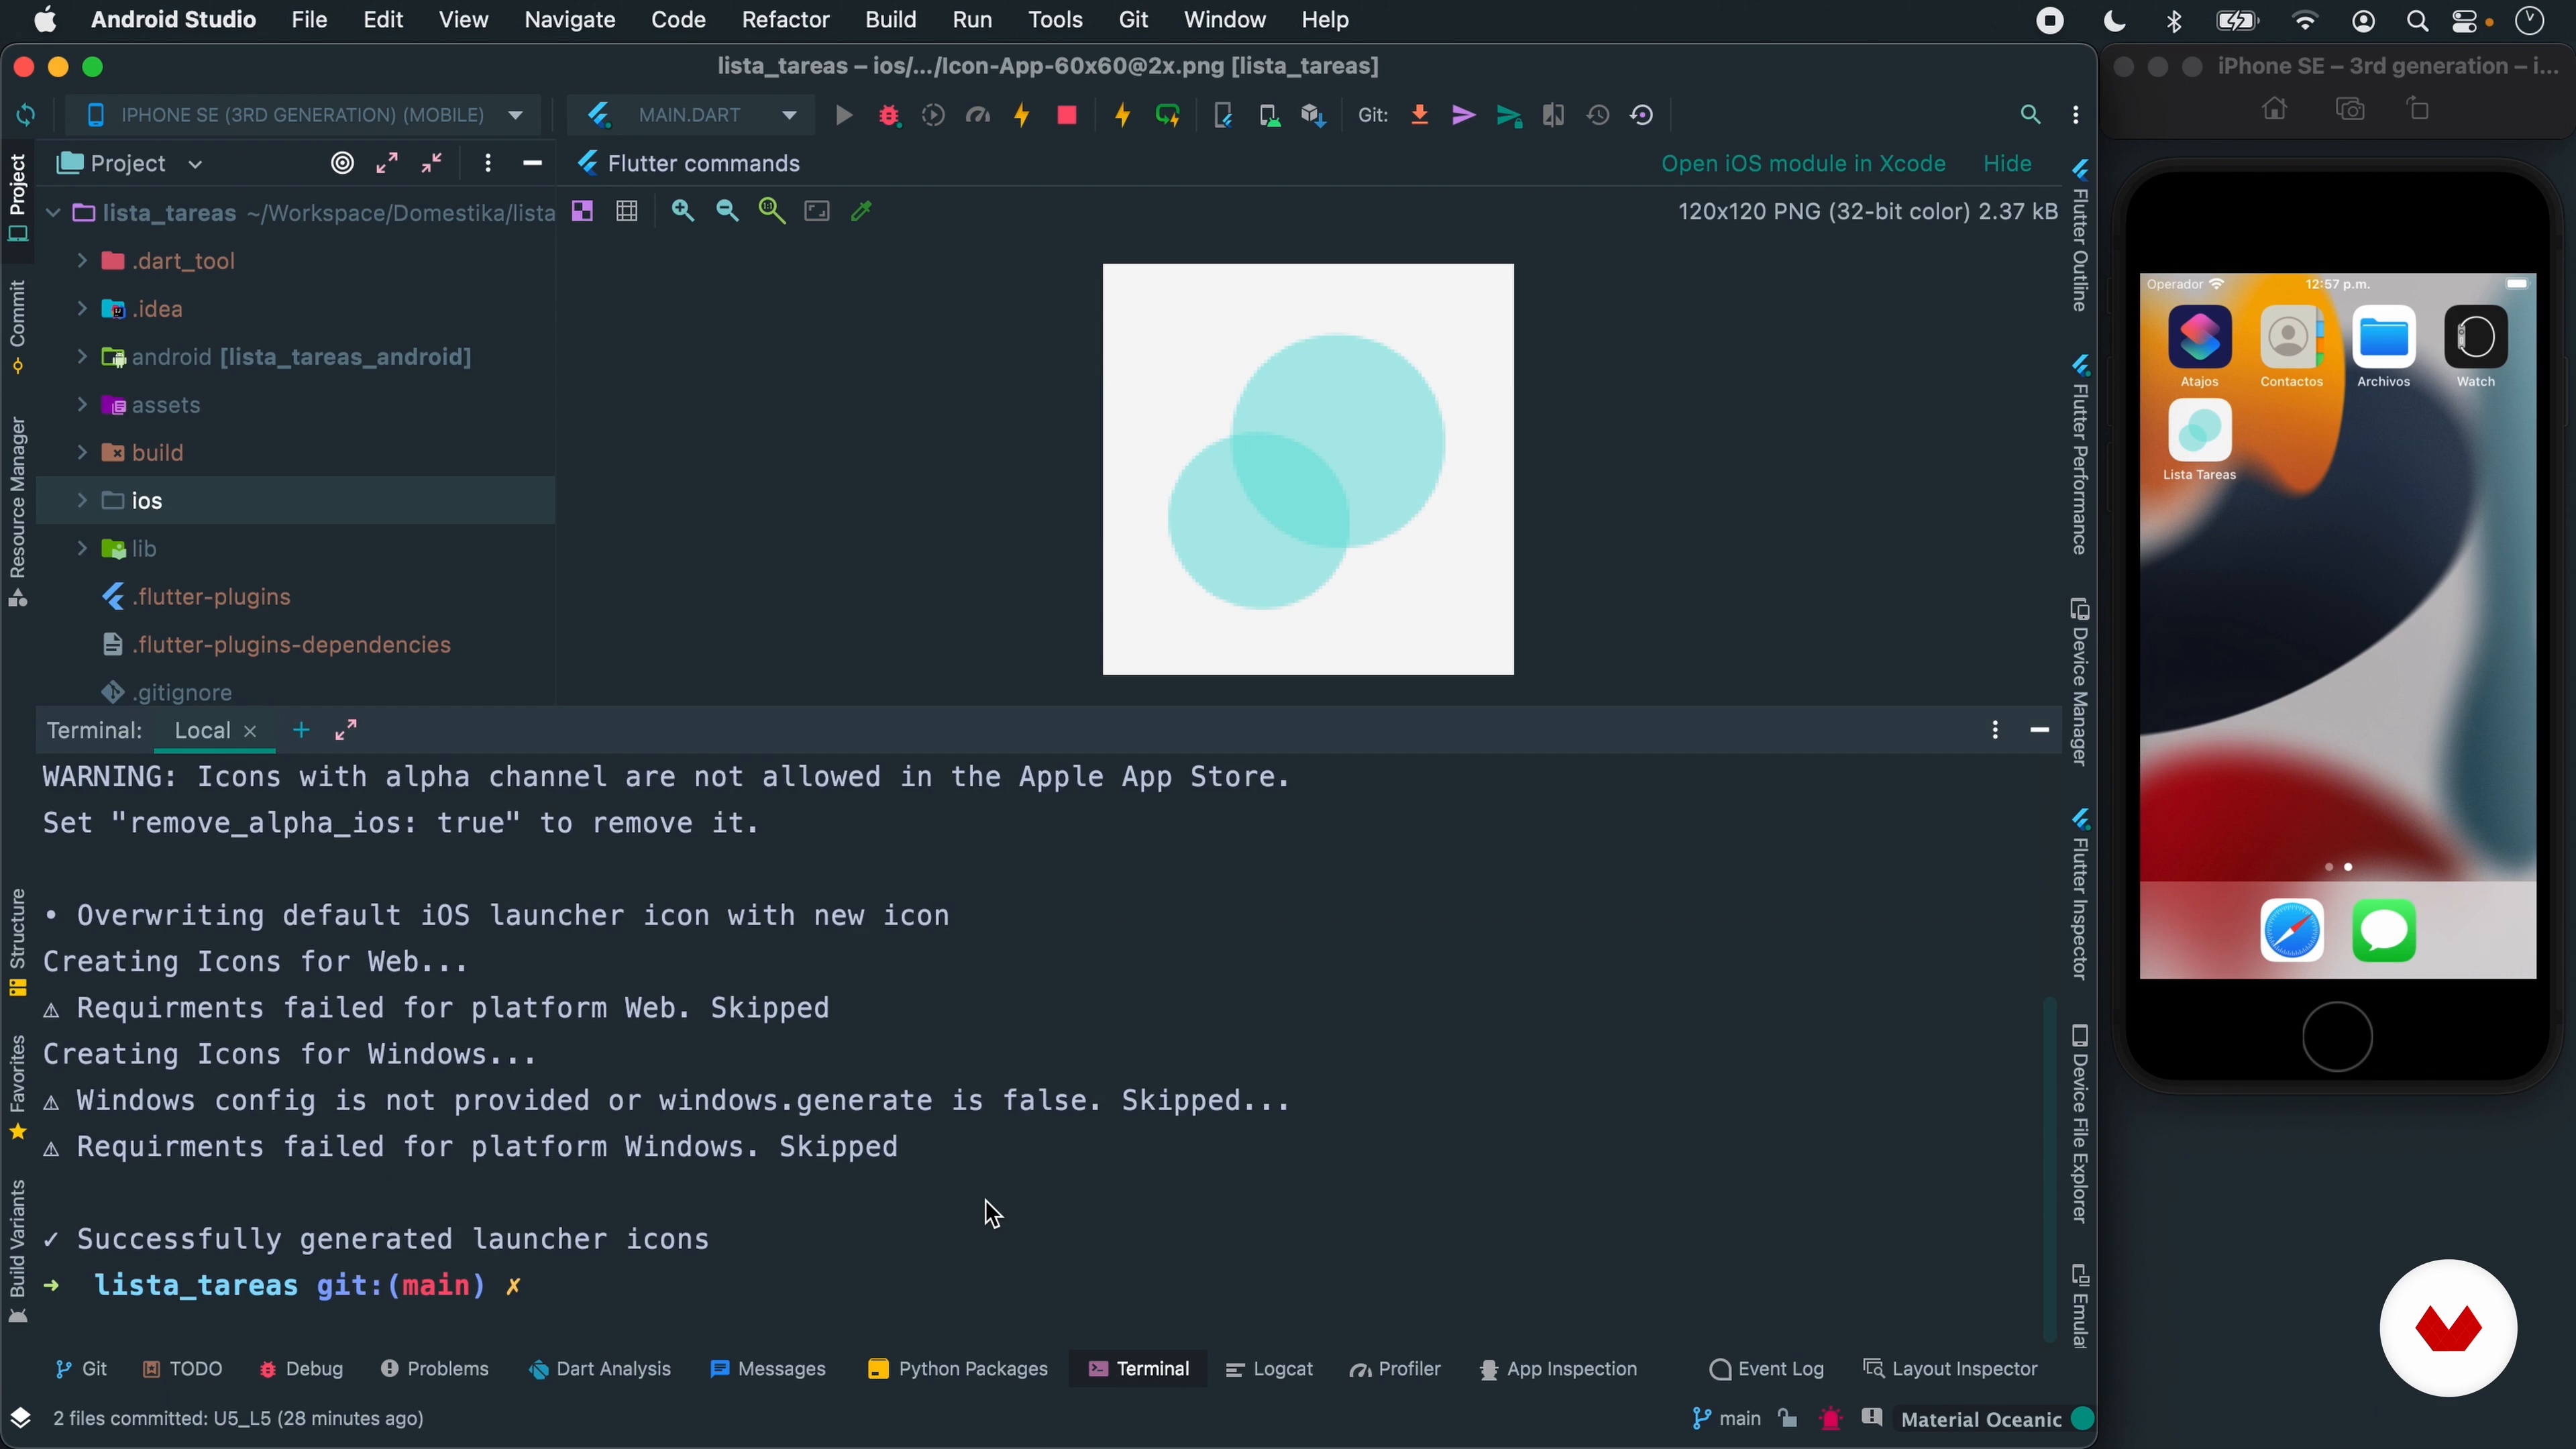Expand the build folder
Image resolution: width=2576 pixels, height=1449 pixels.
82,453
